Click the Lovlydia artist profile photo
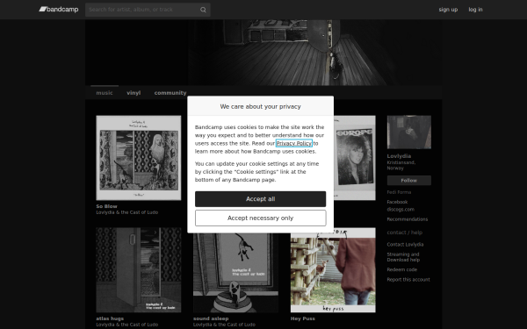527x329 pixels. 409,132
